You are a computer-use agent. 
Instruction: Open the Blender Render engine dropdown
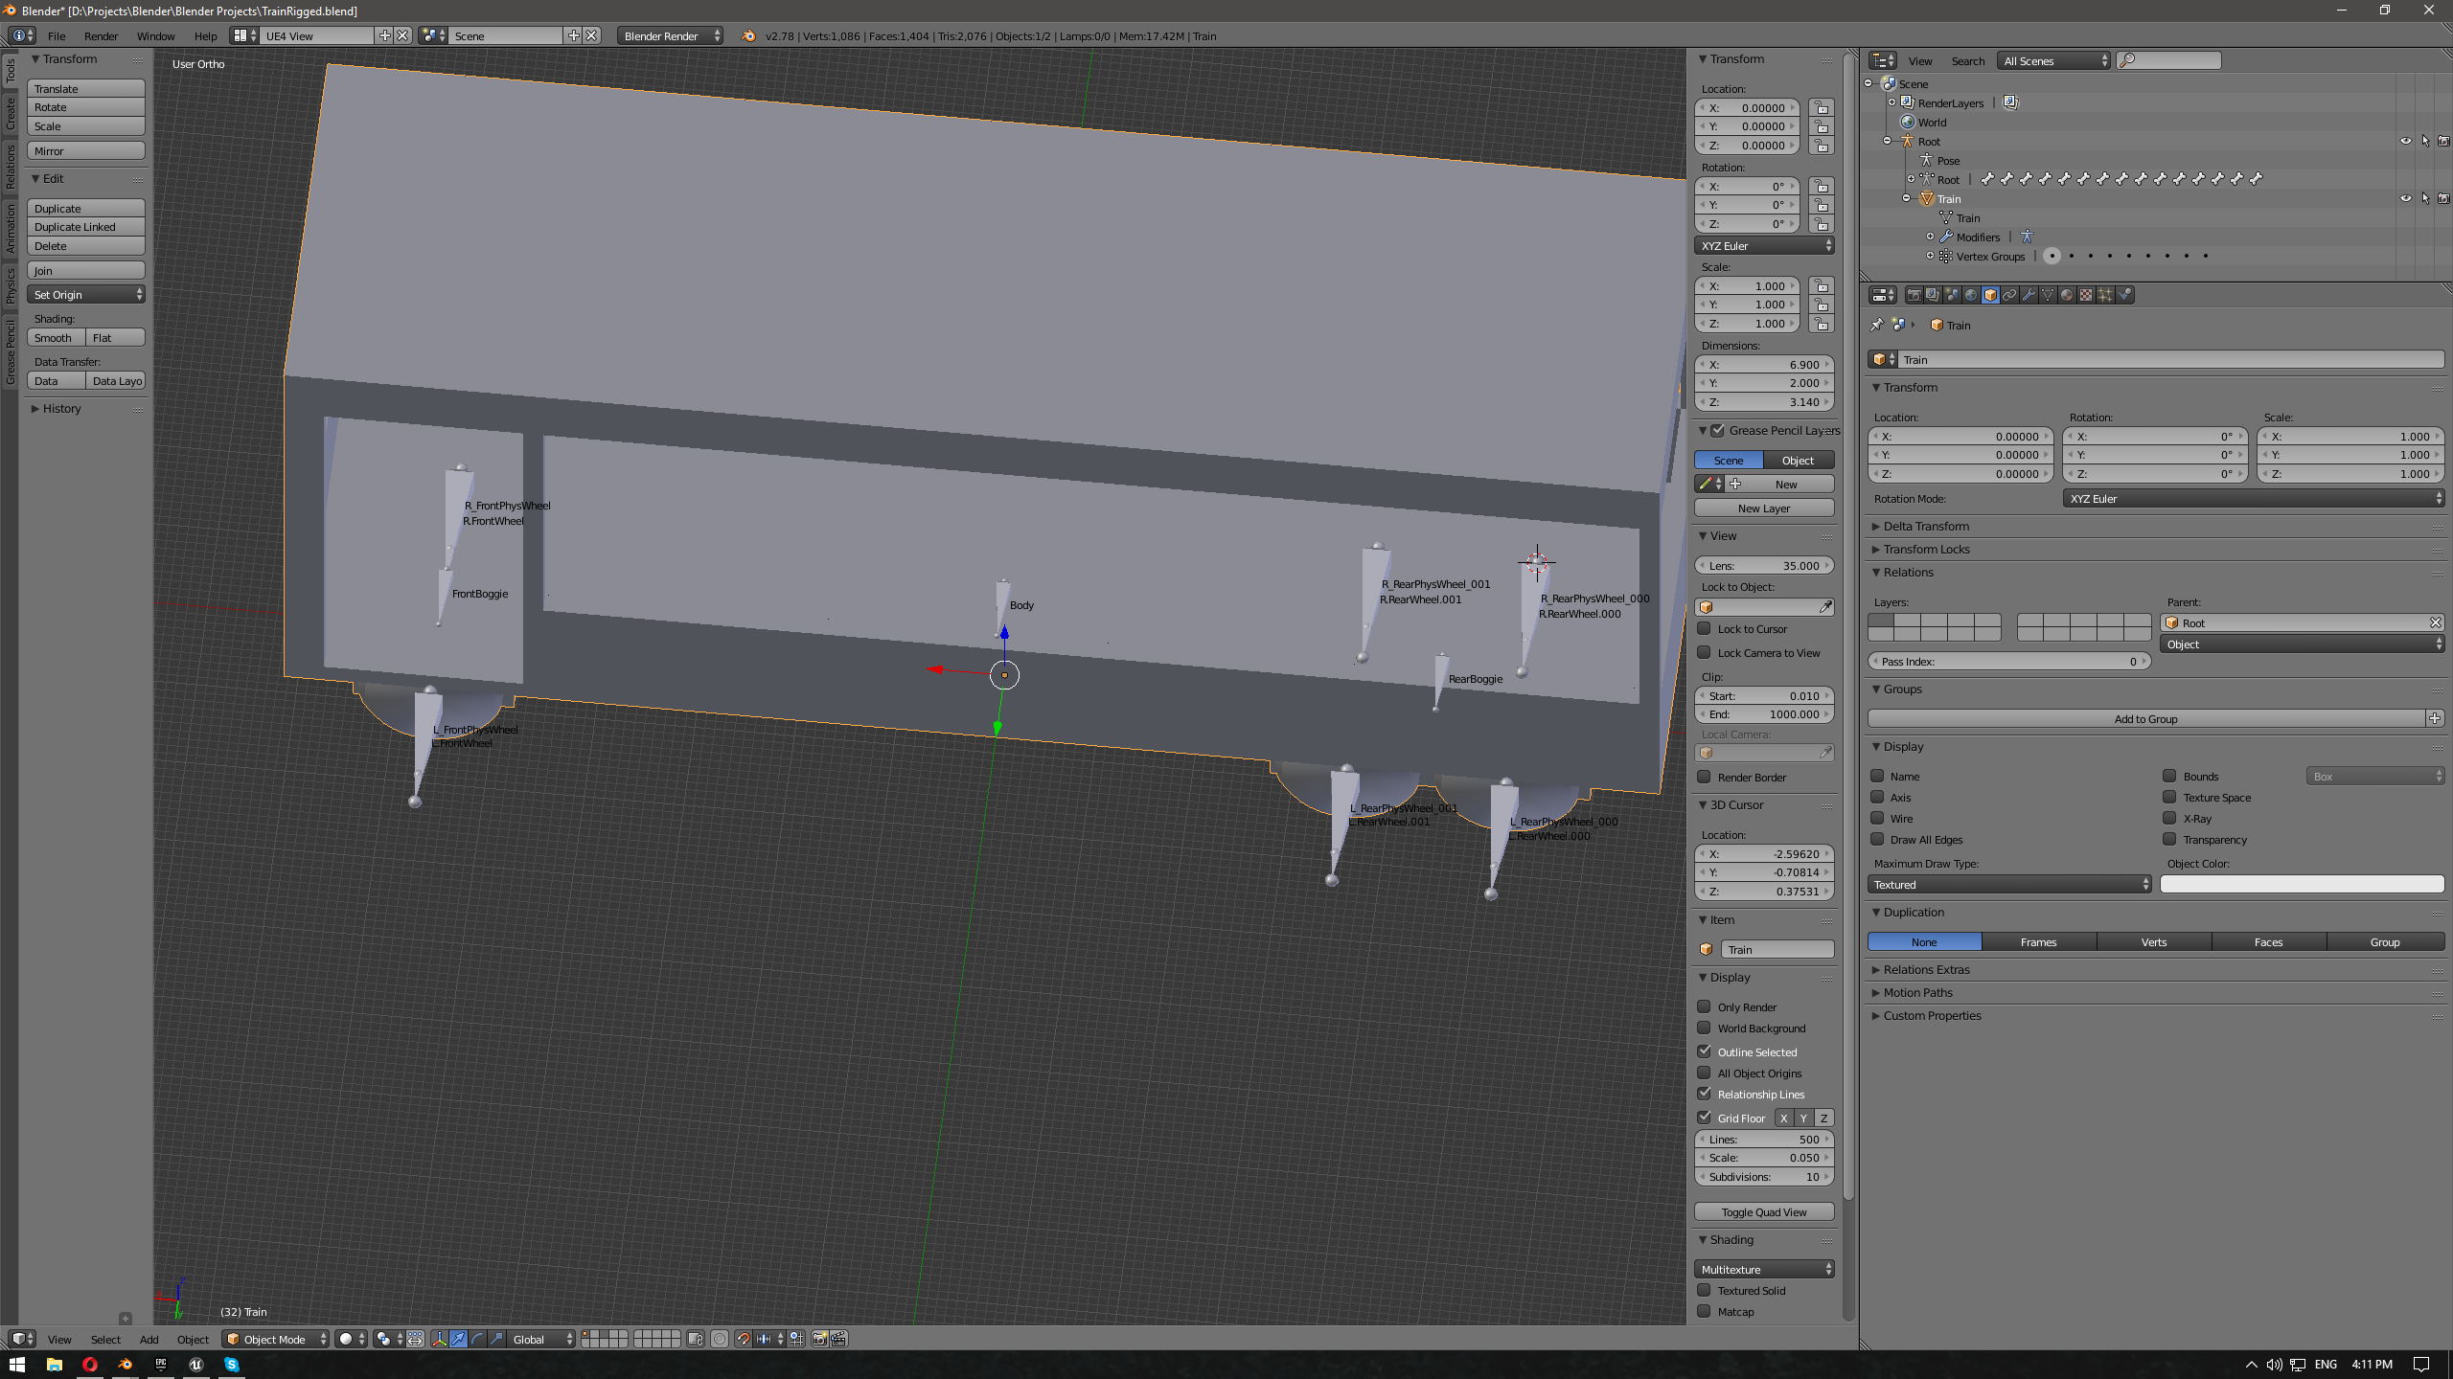[671, 35]
